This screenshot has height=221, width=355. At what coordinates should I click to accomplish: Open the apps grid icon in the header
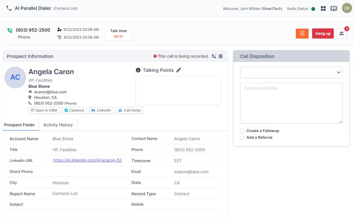pos(323,8)
